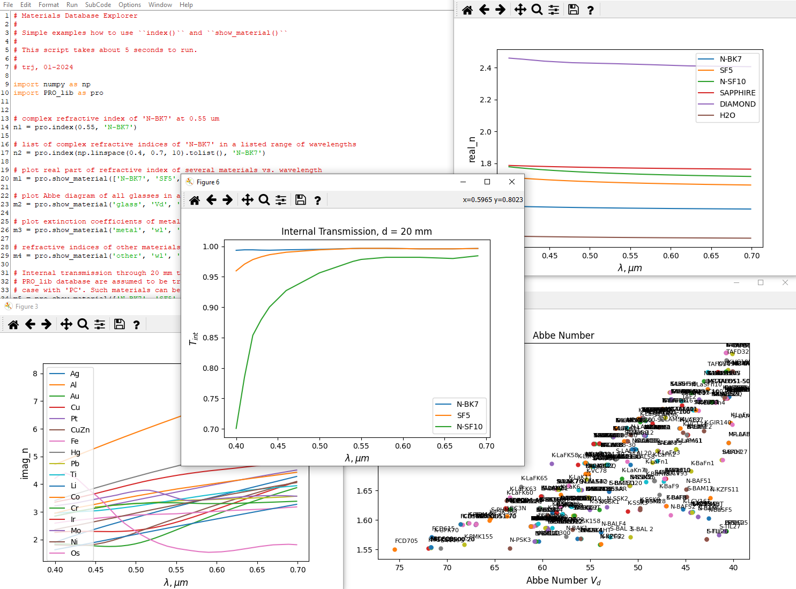Screen dimensions: 796x589
Task: Click the Home icon in Figure 6 toolbar
Action: [x=195, y=200]
